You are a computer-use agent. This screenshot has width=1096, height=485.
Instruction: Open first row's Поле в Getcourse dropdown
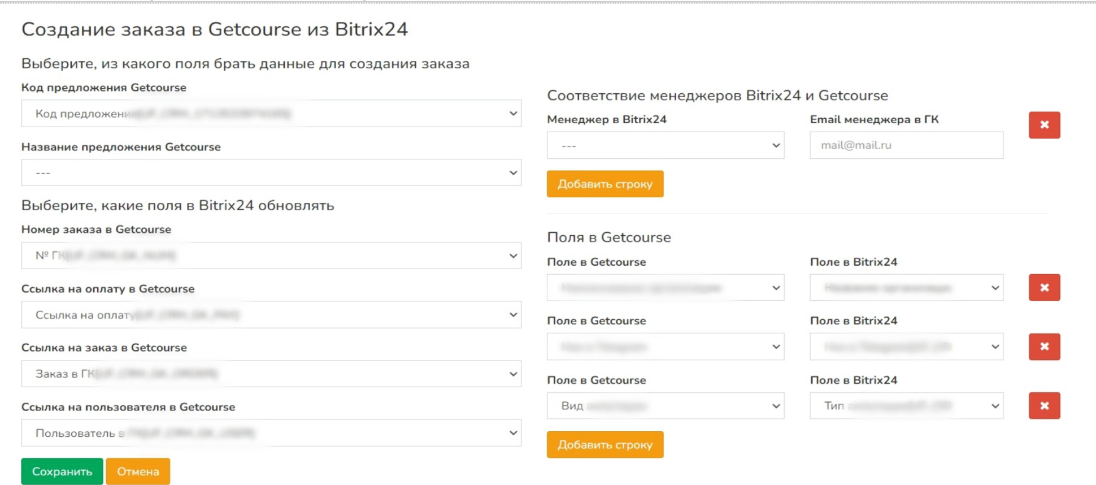[665, 288]
